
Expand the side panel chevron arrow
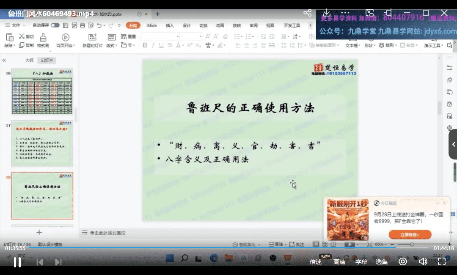point(454,144)
